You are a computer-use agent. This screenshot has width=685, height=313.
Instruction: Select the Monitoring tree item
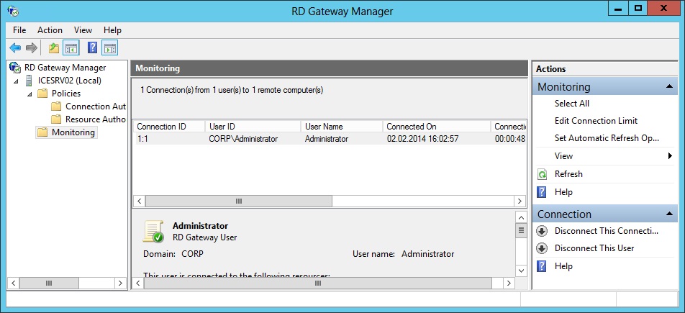73,132
